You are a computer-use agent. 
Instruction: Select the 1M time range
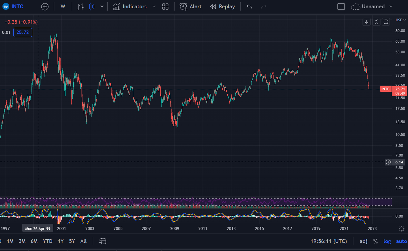click(x=10, y=241)
